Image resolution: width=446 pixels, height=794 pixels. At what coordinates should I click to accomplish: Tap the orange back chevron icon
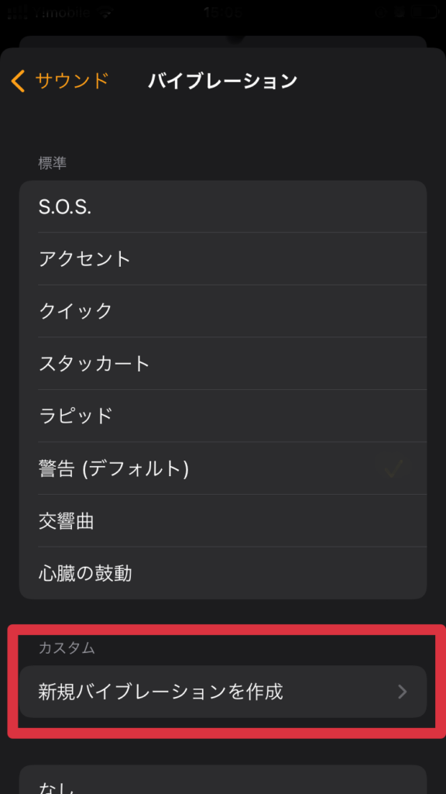click(x=19, y=81)
